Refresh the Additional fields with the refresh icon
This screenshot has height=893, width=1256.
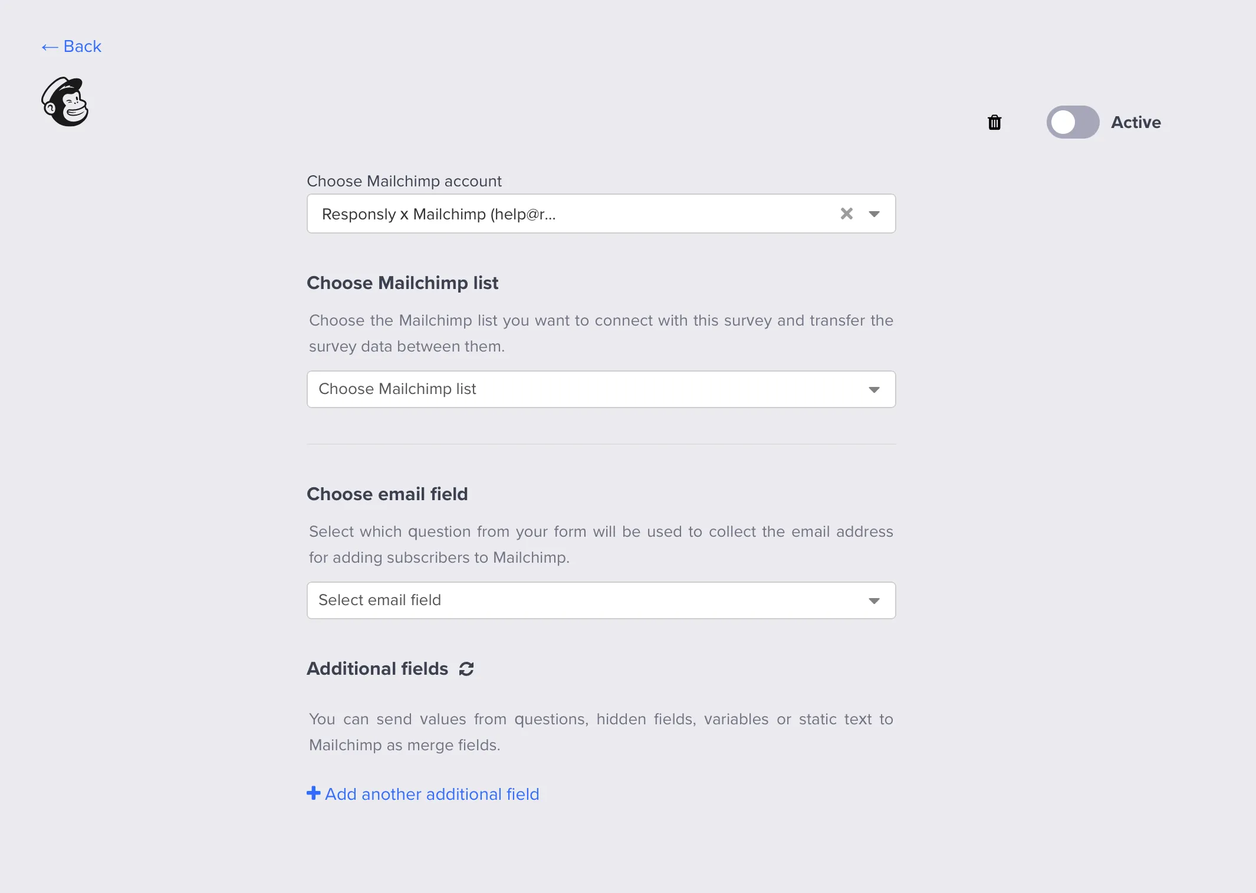click(x=466, y=668)
